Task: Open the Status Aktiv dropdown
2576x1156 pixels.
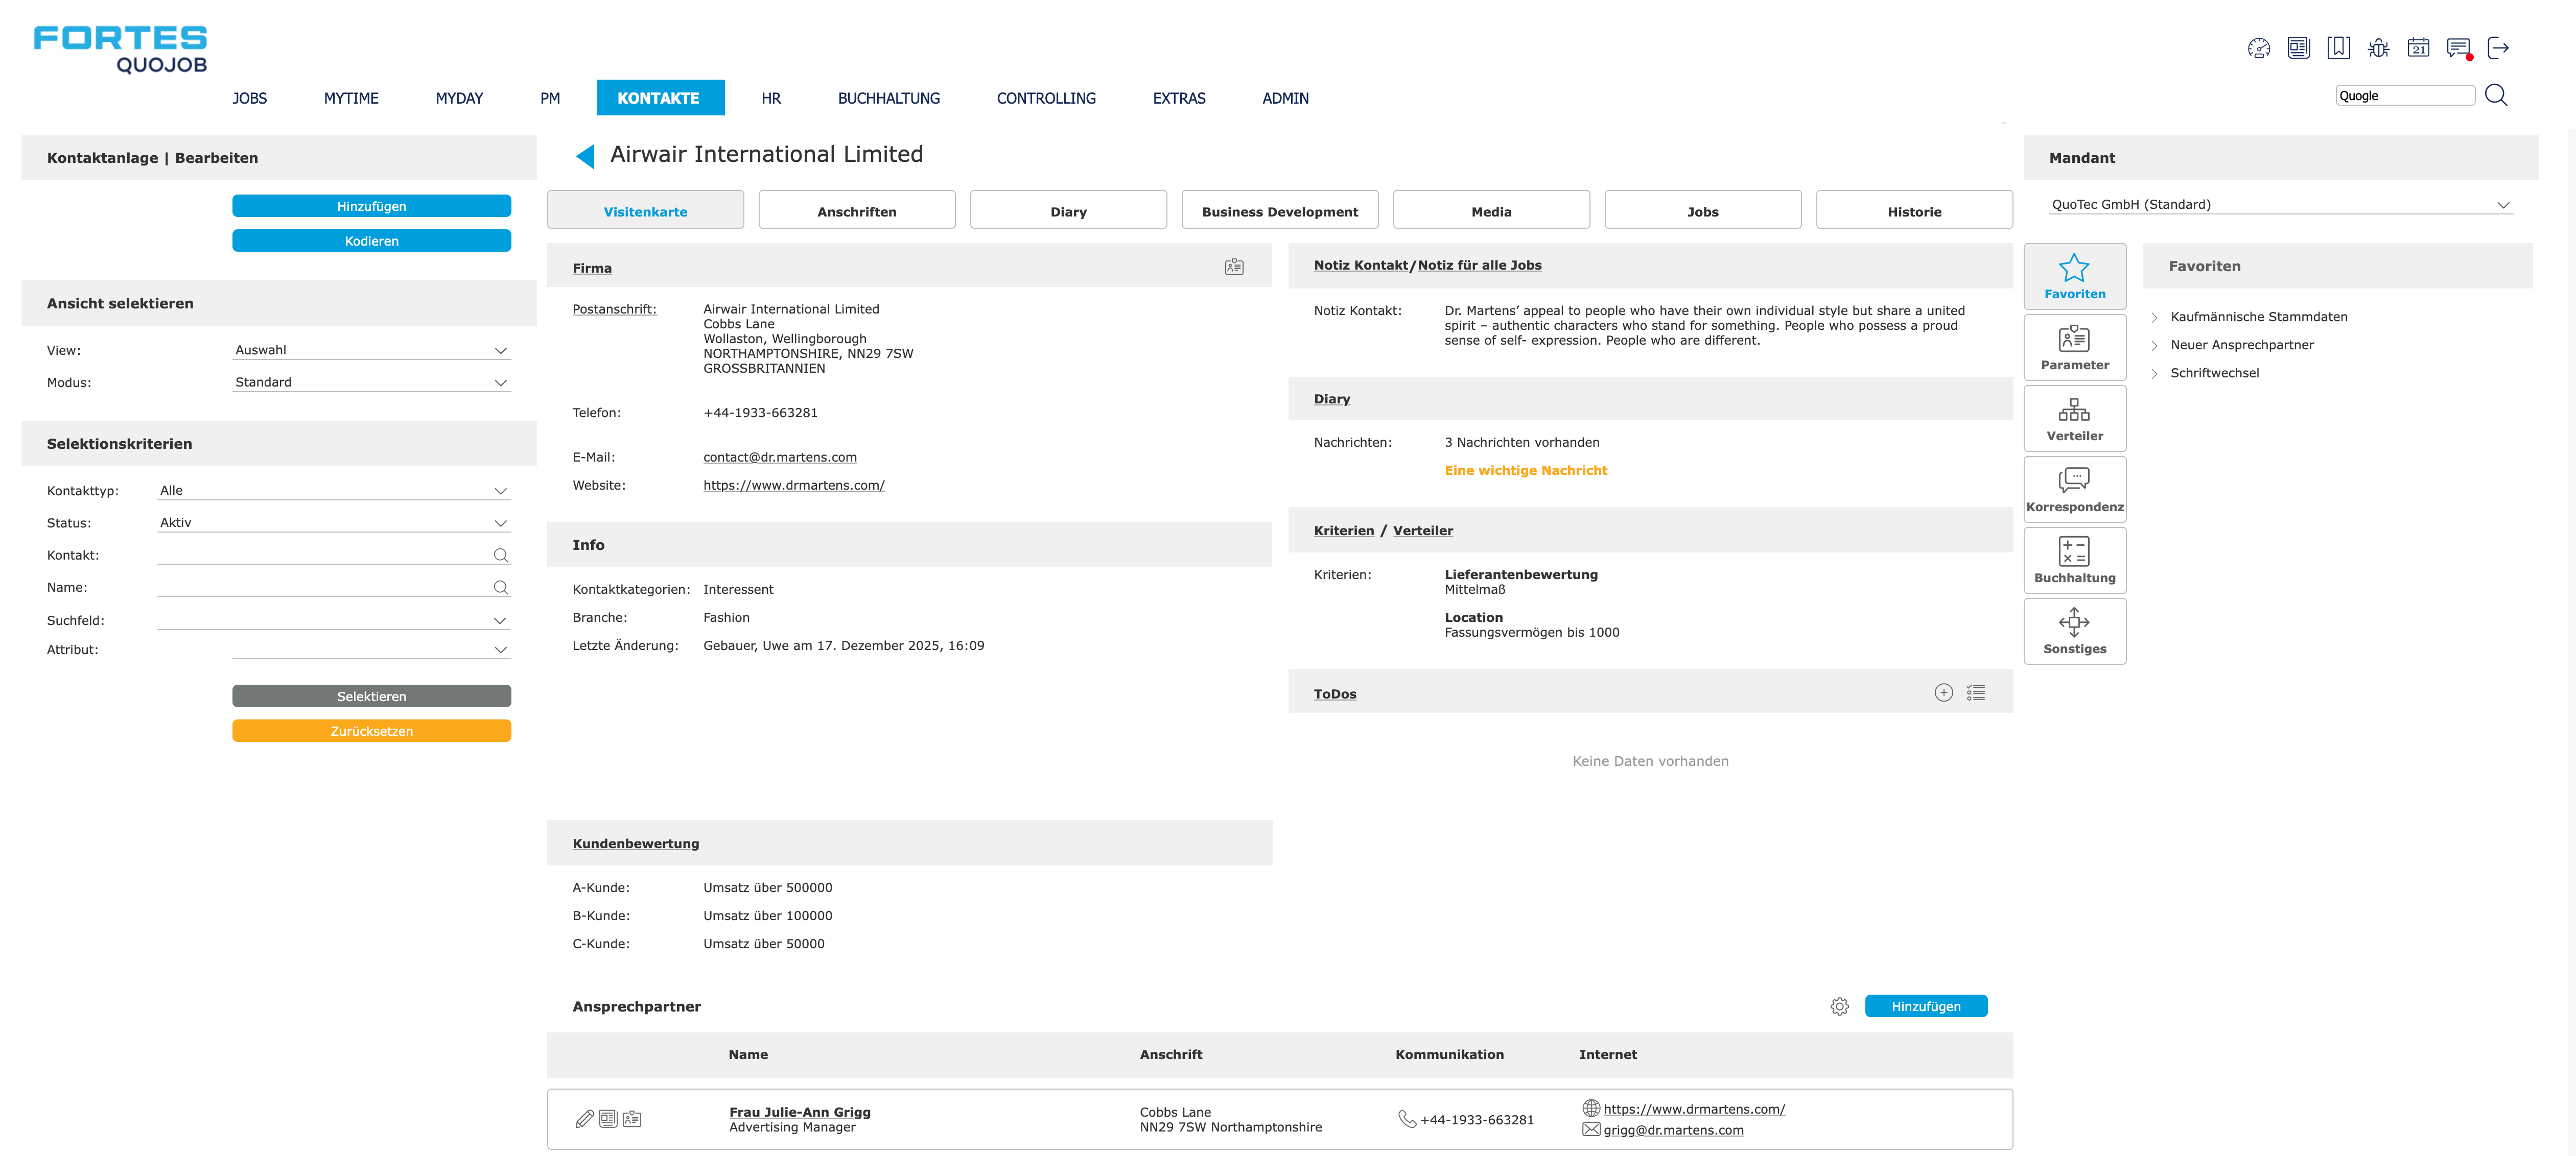Action: (334, 522)
